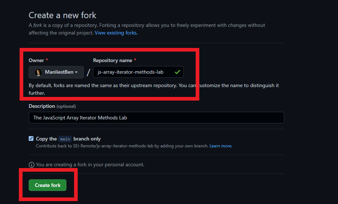This screenshot has width=338, height=204.
Task: Open the View existing forks link
Action: coord(116,33)
